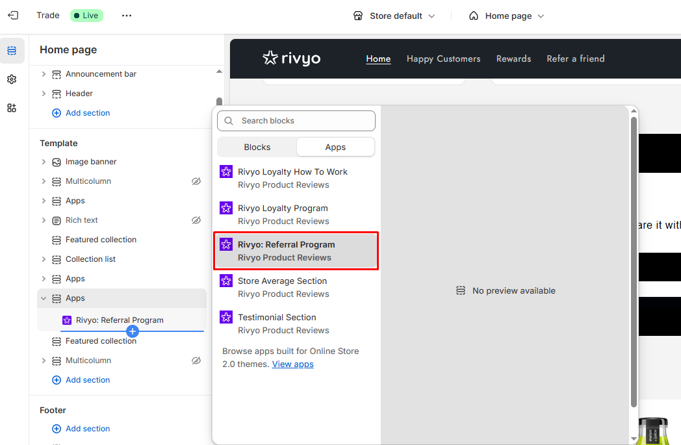
Task: Open Happy Customers in preview navigation
Action: click(x=443, y=58)
